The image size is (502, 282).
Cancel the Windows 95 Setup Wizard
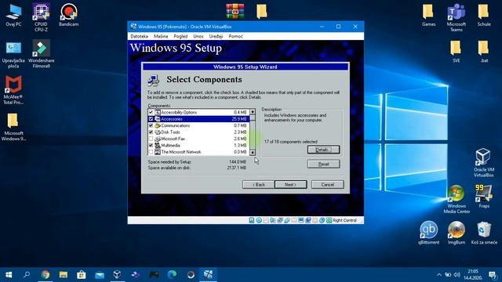pyautogui.click(x=328, y=185)
